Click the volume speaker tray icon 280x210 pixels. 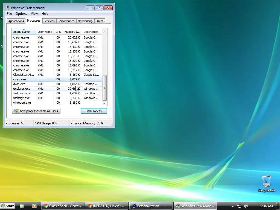[x=246, y=206]
